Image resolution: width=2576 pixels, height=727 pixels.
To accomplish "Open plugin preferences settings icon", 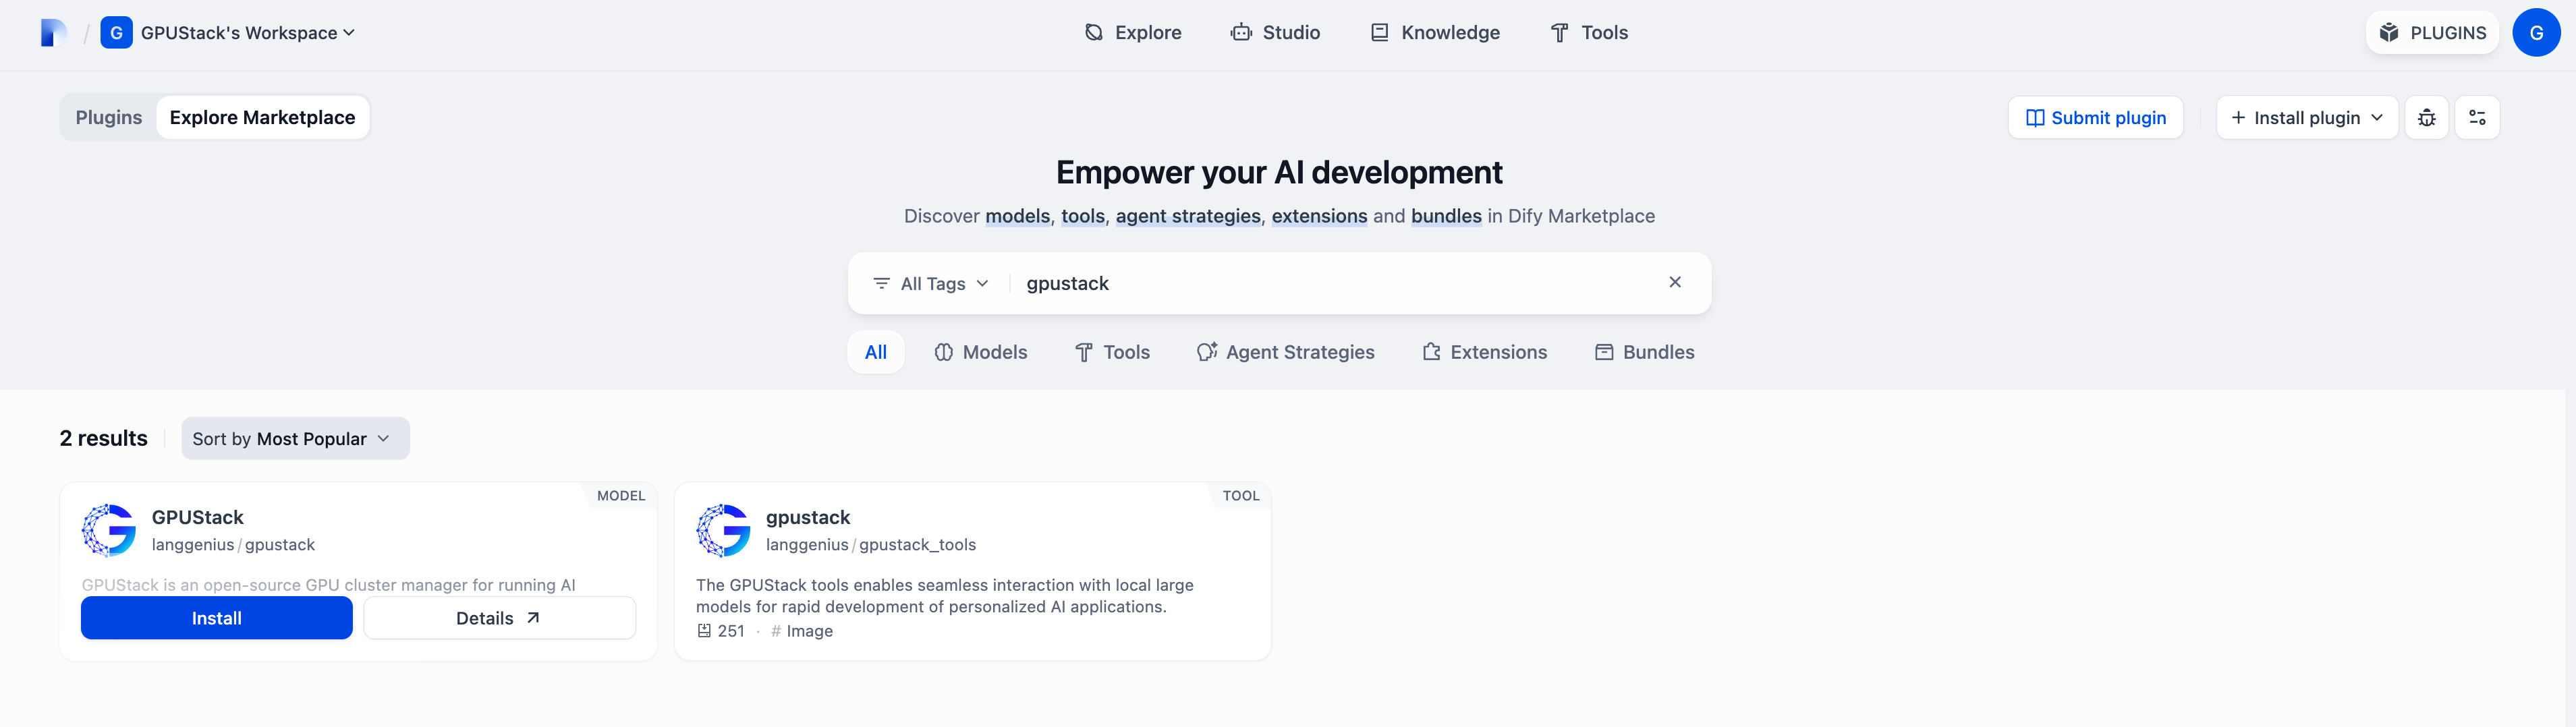I will click(x=2477, y=118).
